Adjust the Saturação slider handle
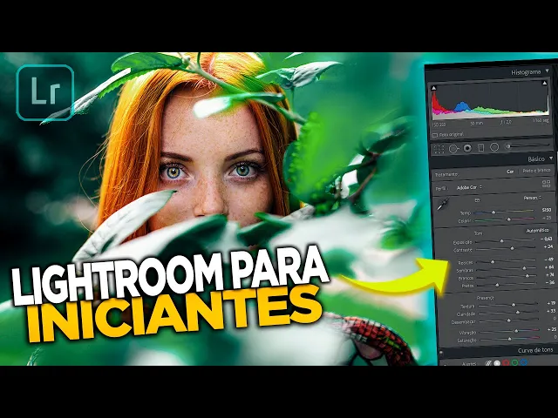 509,339
